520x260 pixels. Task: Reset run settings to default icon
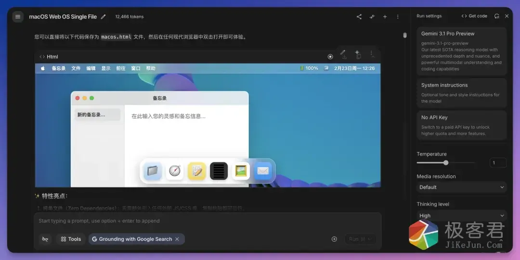(x=496, y=16)
